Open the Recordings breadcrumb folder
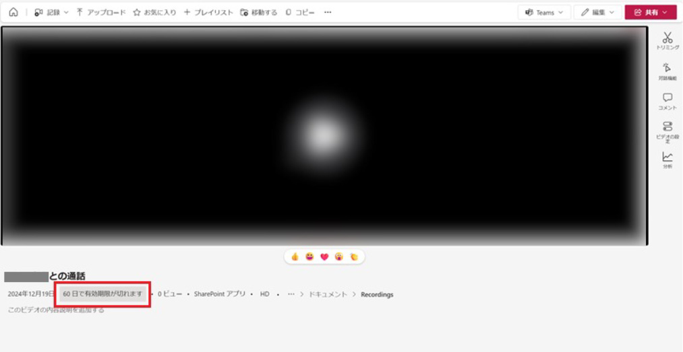Screen dimensions: 683x352 click(x=377, y=294)
